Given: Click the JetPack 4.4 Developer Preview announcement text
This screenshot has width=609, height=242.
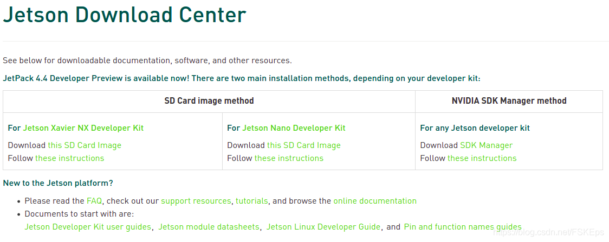Looking at the screenshot, I should 242,79.
